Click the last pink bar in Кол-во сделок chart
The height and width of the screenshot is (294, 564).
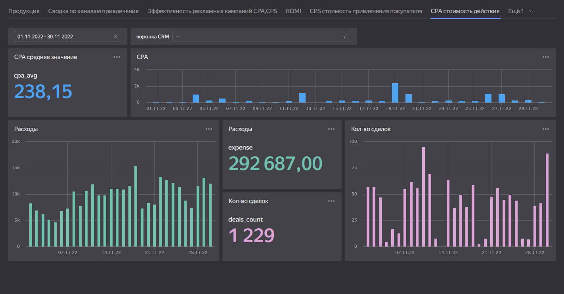pos(547,200)
